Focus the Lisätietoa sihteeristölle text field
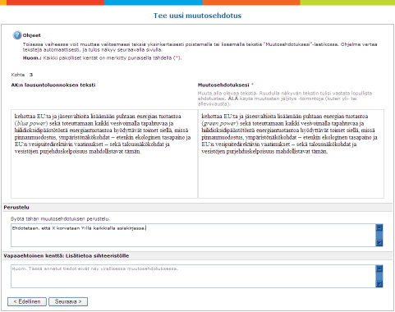This screenshot has height=312, width=395. point(193,276)
